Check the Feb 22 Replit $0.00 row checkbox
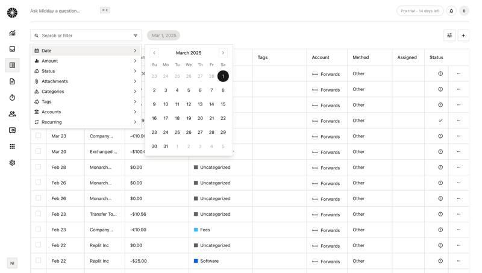Viewport: 482px width, 273px height. point(38,245)
